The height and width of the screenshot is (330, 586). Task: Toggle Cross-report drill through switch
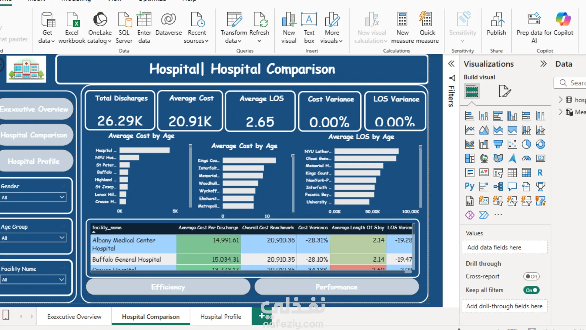[x=531, y=277]
